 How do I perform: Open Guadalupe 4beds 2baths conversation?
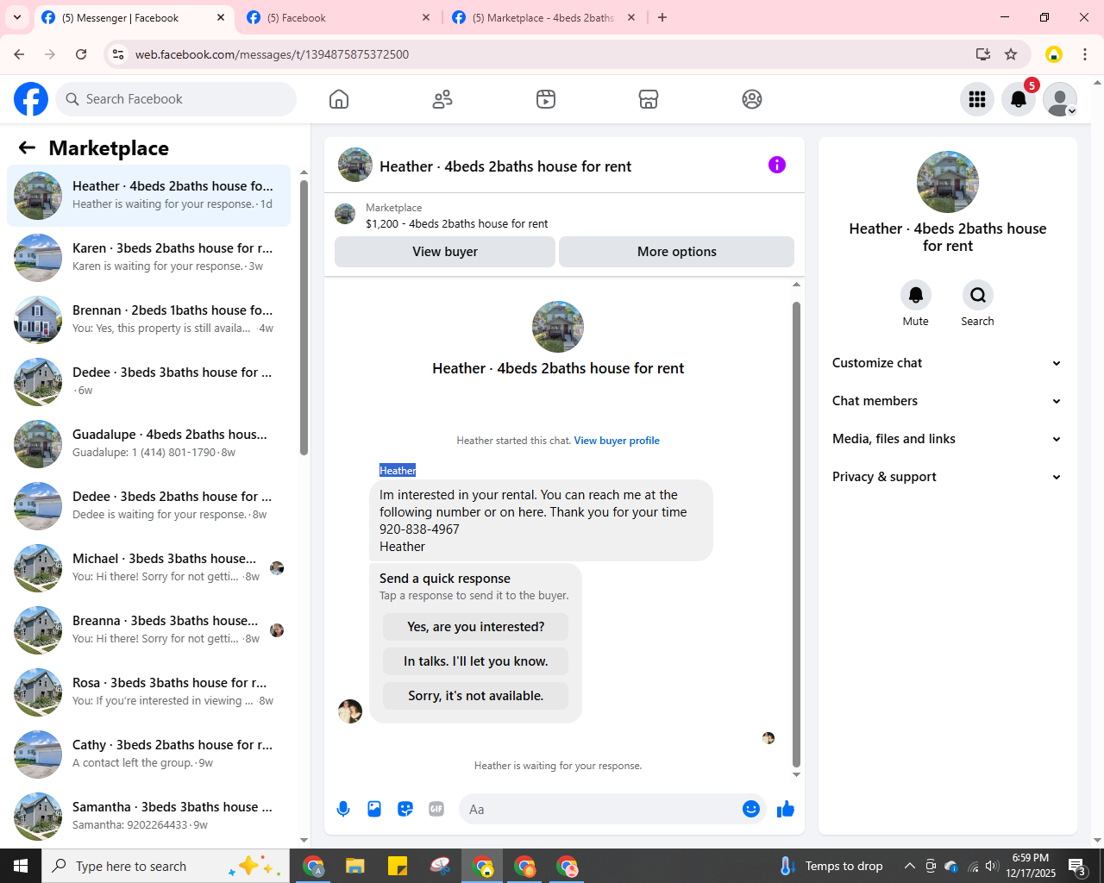pyautogui.click(x=148, y=444)
